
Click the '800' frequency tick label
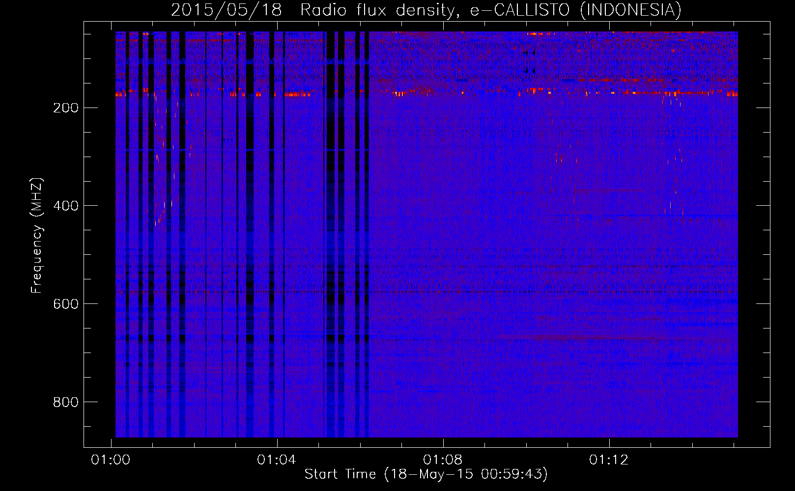click(65, 402)
